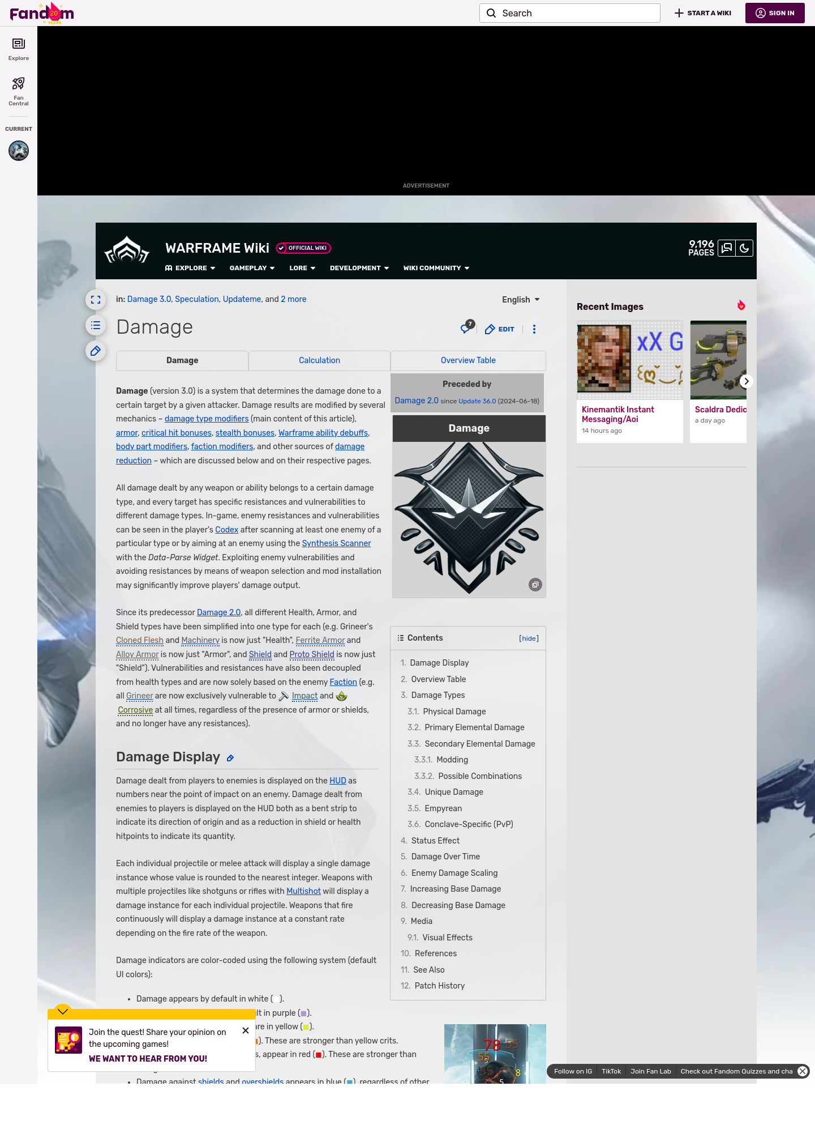Click Join Fan Lab link
The width and height of the screenshot is (815, 1133).
pos(651,1071)
